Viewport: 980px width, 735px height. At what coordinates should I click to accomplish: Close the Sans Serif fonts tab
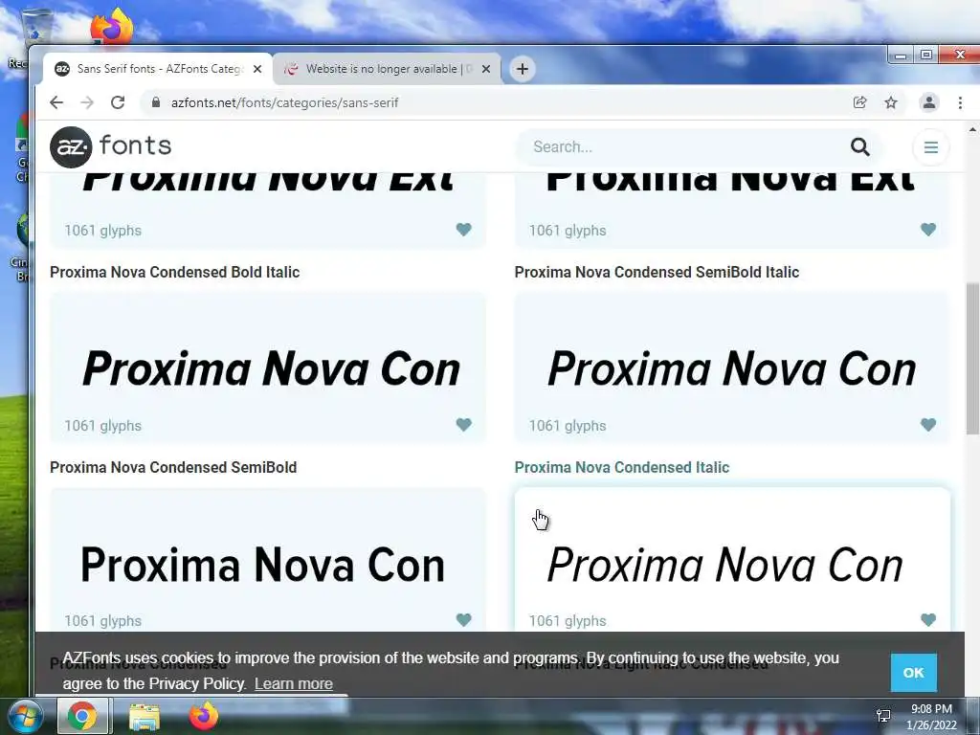click(256, 69)
